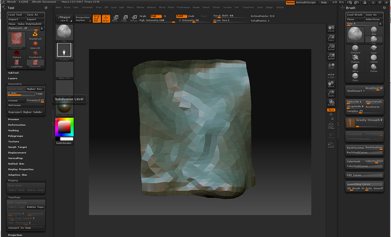Expand the SubTool section

[x=14, y=73]
